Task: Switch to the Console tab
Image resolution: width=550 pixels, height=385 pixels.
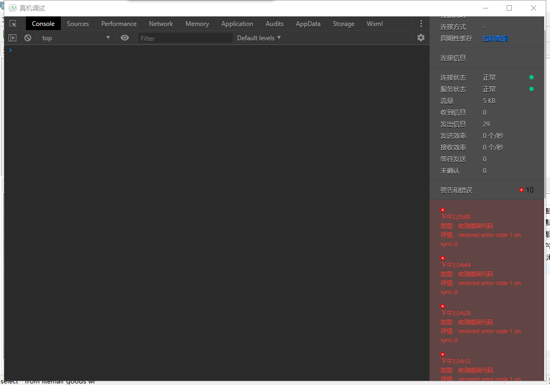Action: point(43,23)
